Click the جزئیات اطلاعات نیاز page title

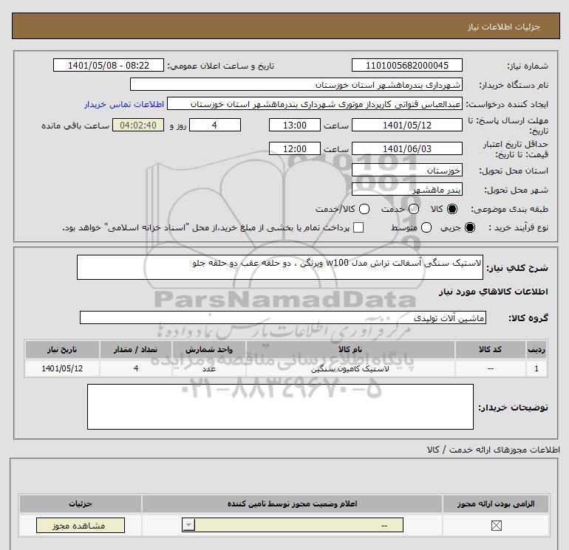pyautogui.click(x=504, y=27)
